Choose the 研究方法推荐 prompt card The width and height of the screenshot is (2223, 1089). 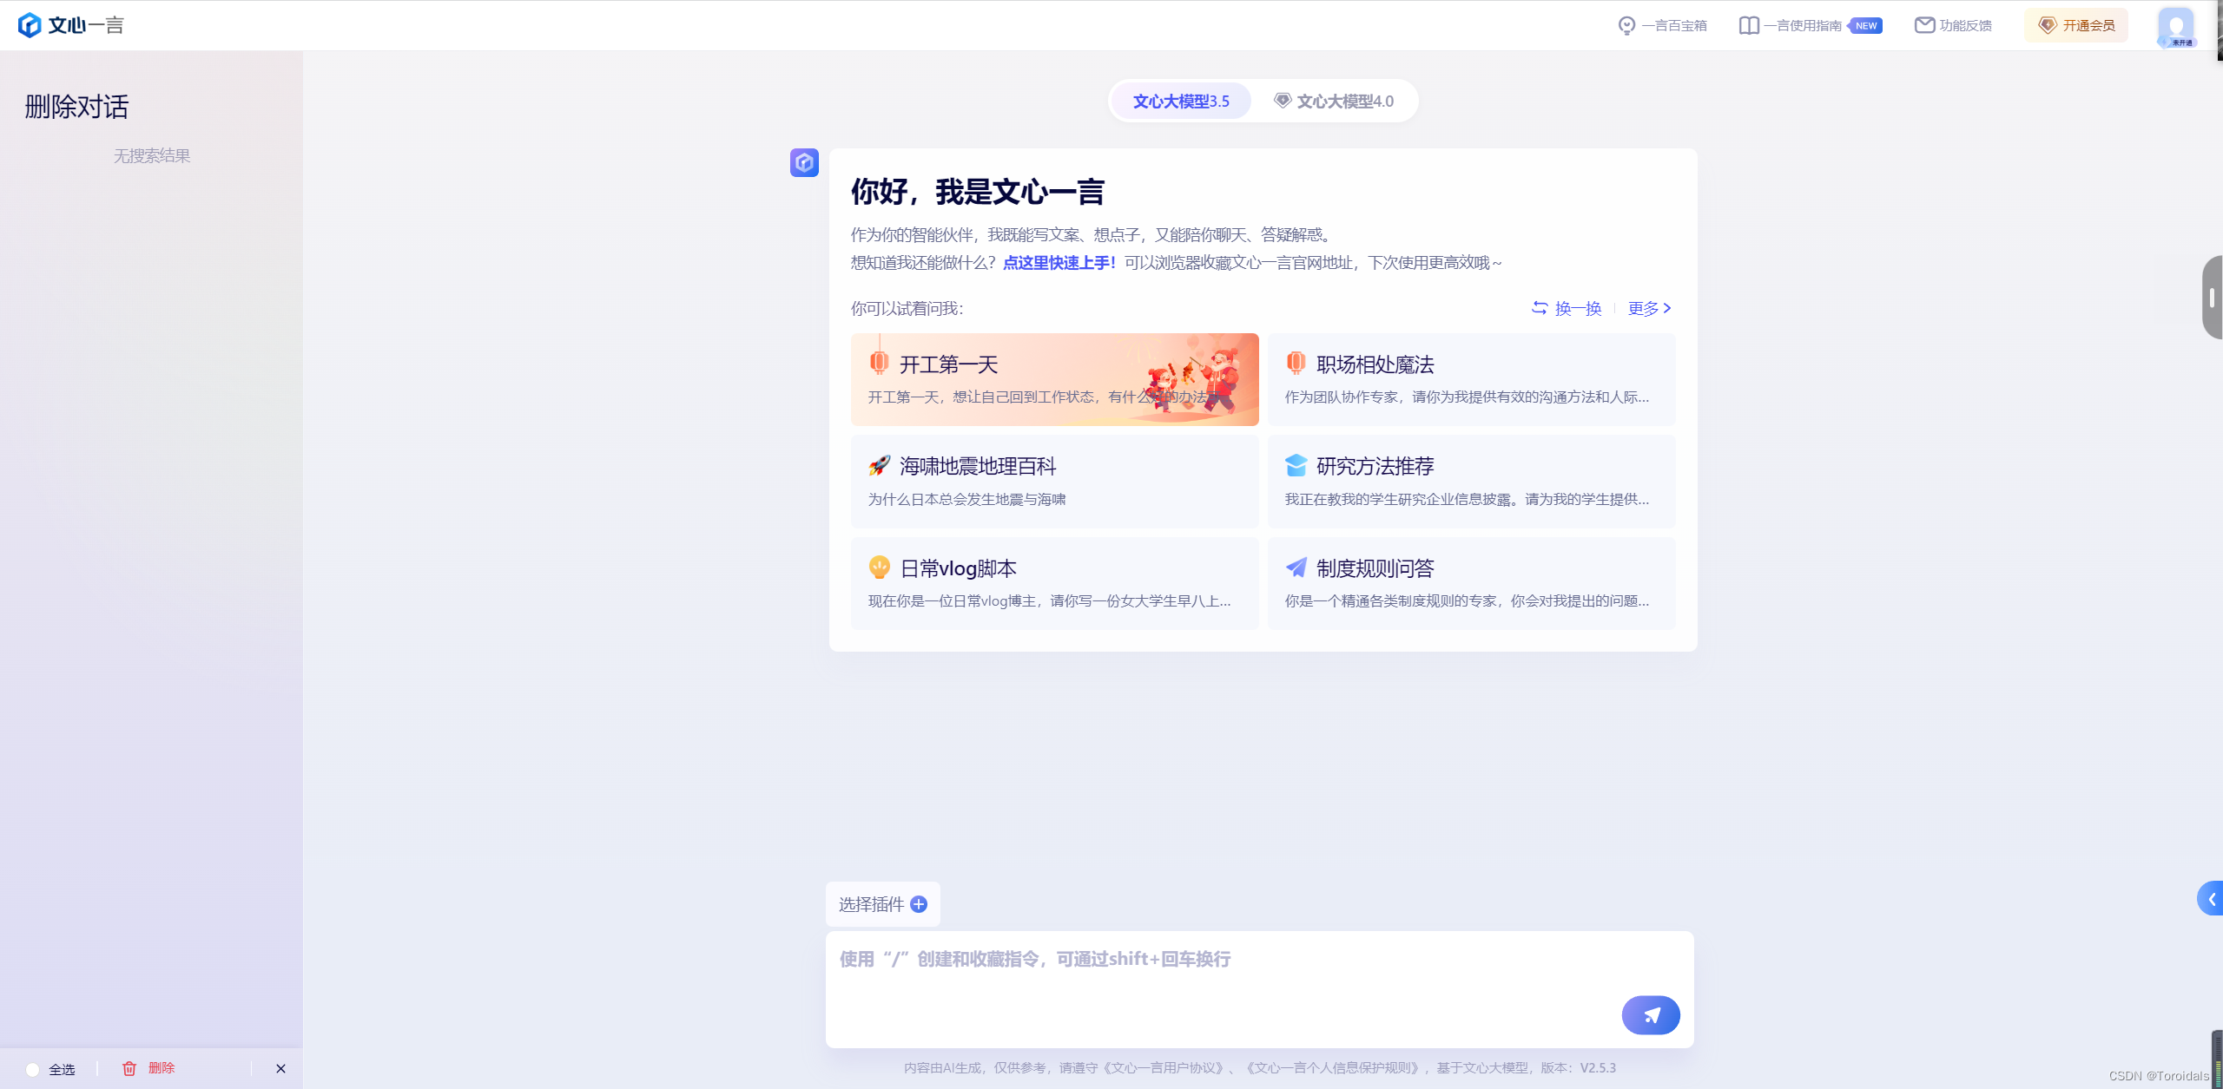(x=1471, y=482)
